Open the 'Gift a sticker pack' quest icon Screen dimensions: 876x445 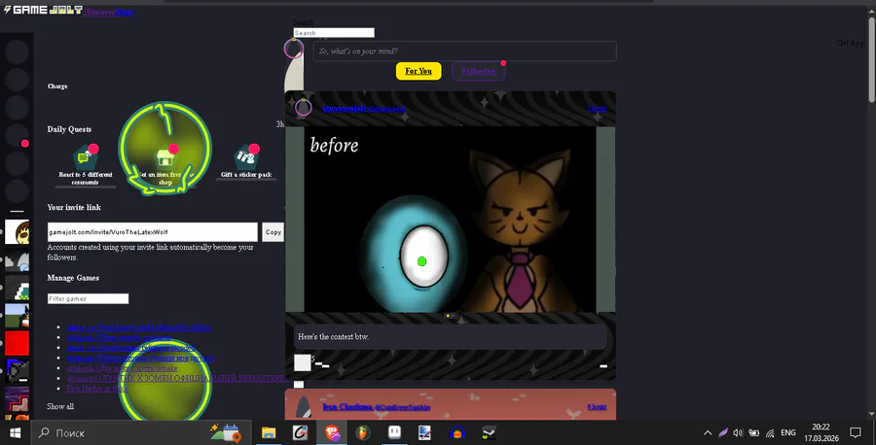(x=246, y=156)
